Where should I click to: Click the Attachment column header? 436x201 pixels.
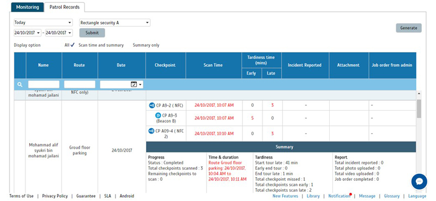348,65
